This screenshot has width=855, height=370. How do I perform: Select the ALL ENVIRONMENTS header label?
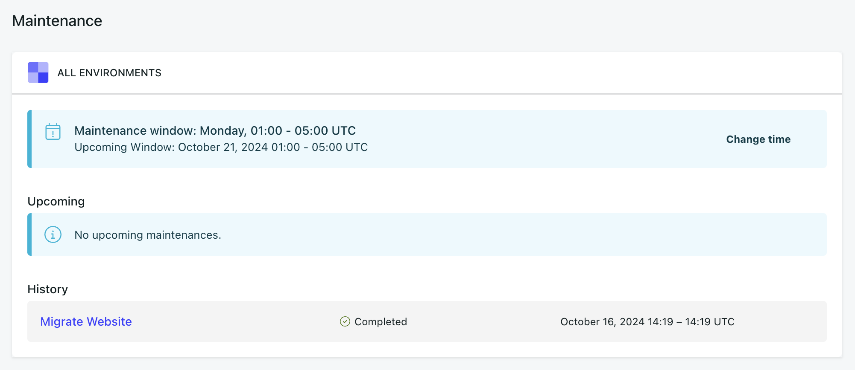pyautogui.click(x=109, y=73)
